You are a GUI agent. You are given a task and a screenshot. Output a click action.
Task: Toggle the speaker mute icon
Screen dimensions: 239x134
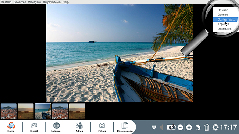point(161,127)
